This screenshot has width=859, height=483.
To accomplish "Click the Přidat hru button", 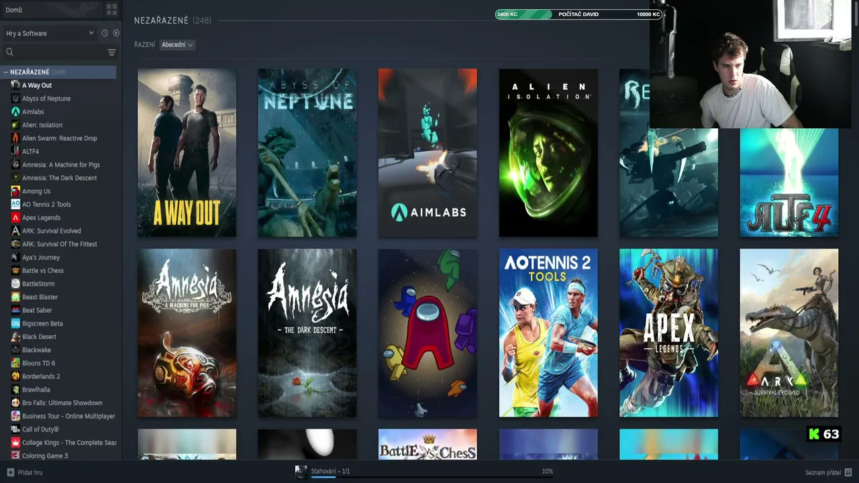I will point(25,472).
